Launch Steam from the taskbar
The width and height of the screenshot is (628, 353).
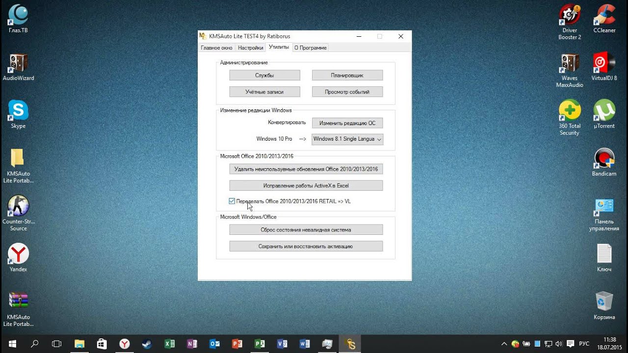(147, 344)
